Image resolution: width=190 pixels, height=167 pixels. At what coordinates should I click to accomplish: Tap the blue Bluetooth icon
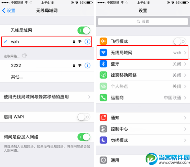tap(103, 64)
